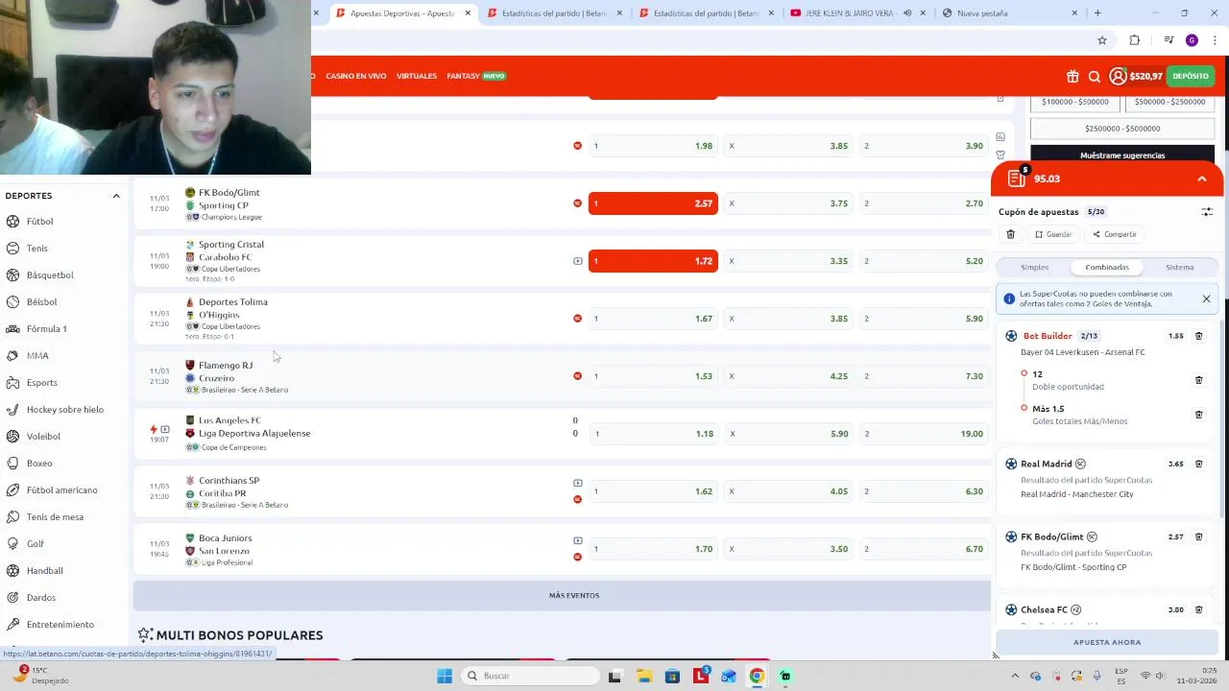Open live stream icon for Sporting Cristal match
Viewport: 1229px width, 691px height.
click(577, 261)
